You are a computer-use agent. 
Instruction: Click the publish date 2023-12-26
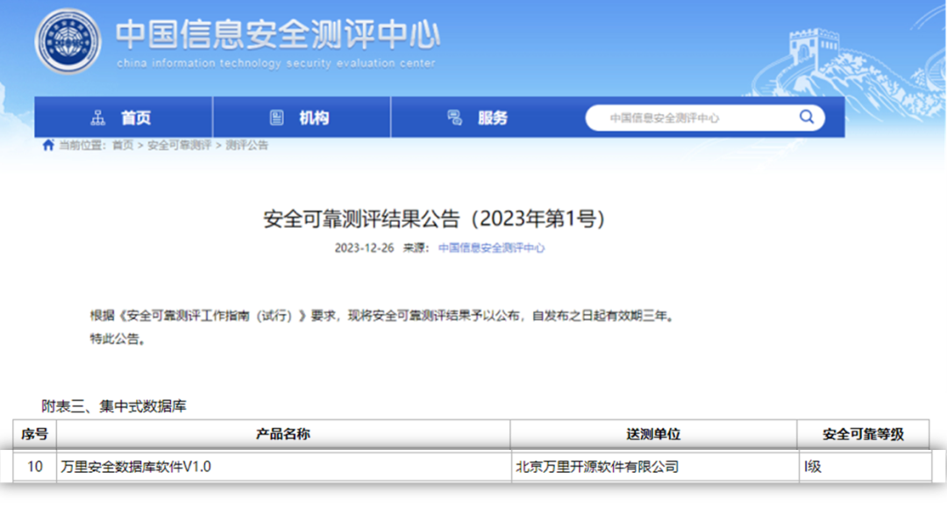click(x=364, y=247)
